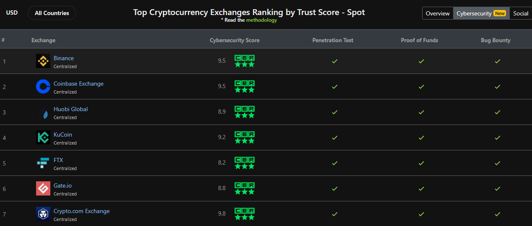Viewport: 532px width, 226px height.
Task: Click the CER star badge for Huobi Global
Action: click(245, 112)
